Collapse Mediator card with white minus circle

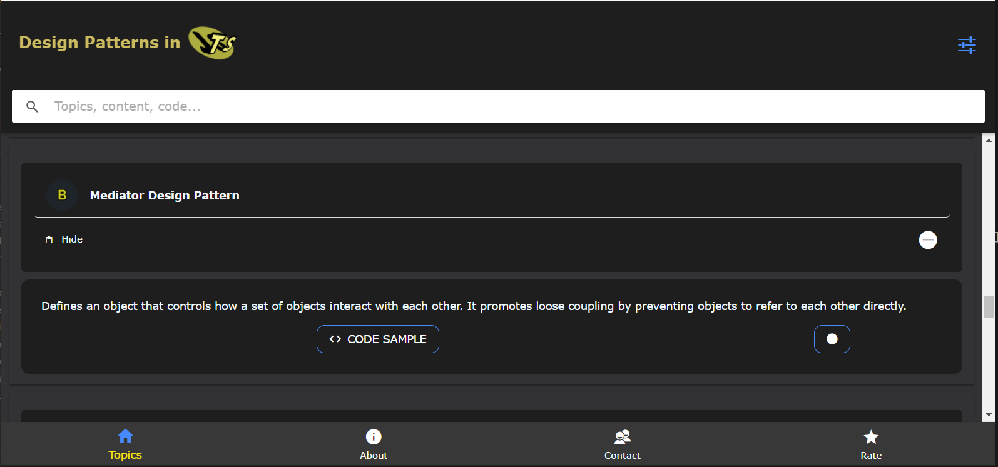coord(928,239)
